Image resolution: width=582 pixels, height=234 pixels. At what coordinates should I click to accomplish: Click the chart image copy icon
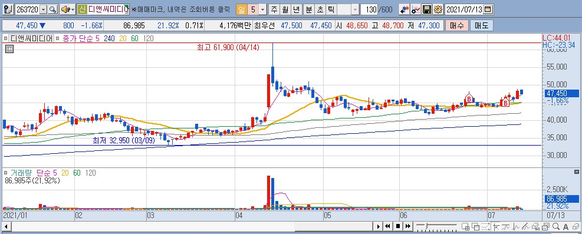click(545, 226)
